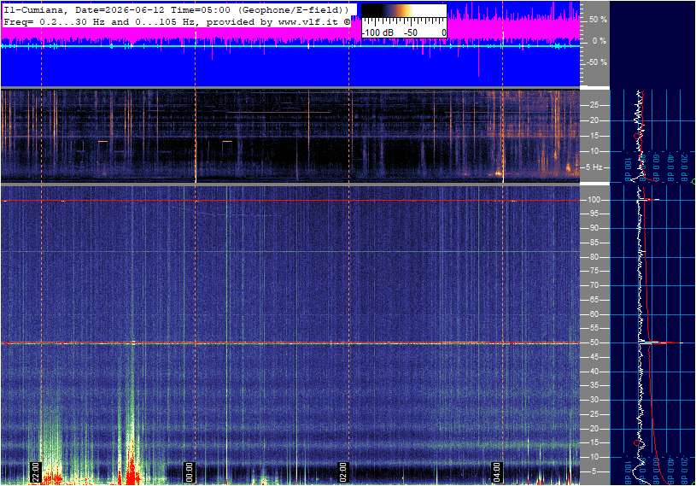This screenshot has height=486, width=696.
Task: Click the '20' tick on geophone frequency scale
Action: click(x=594, y=120)
